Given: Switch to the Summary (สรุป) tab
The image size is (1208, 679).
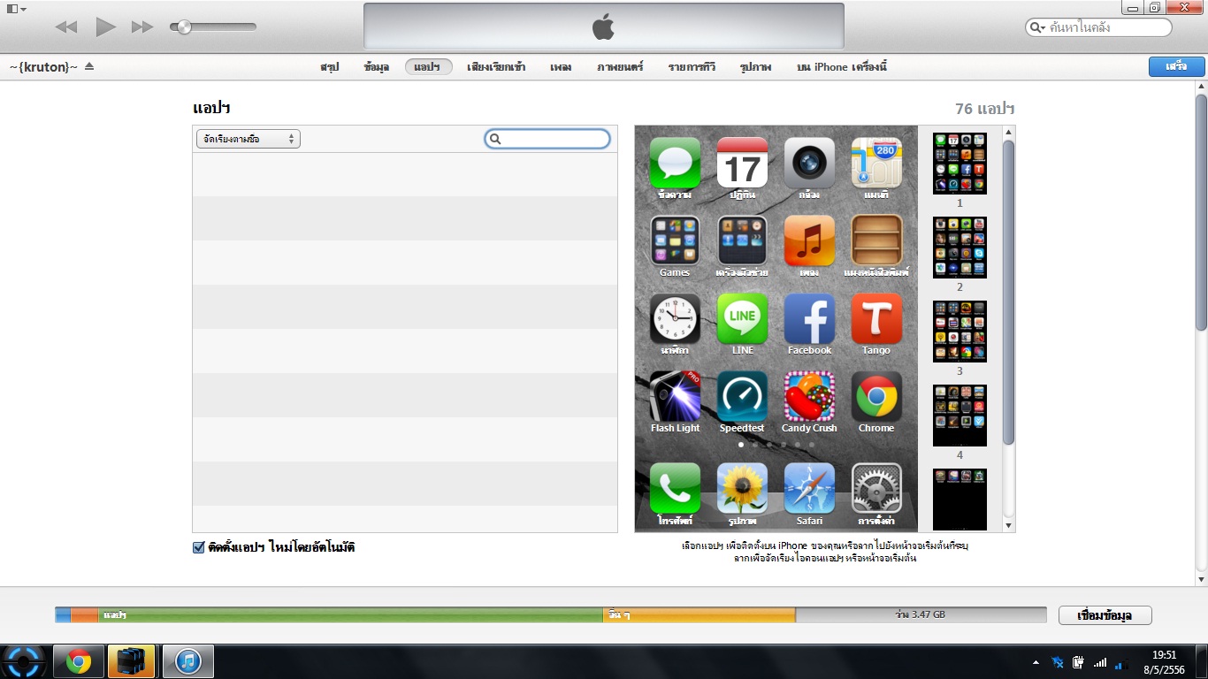Looking at the screenshot, I should 329,67.
